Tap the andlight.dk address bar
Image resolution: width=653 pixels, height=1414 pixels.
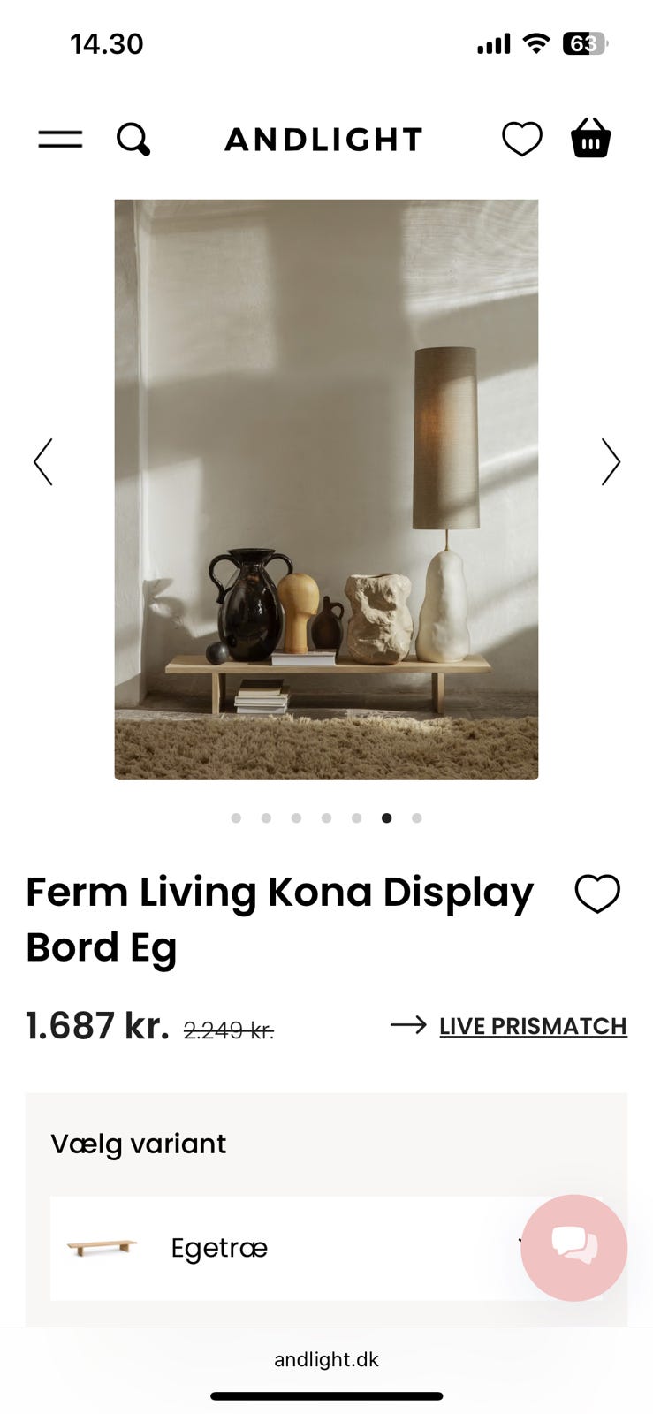[326, 1359]
